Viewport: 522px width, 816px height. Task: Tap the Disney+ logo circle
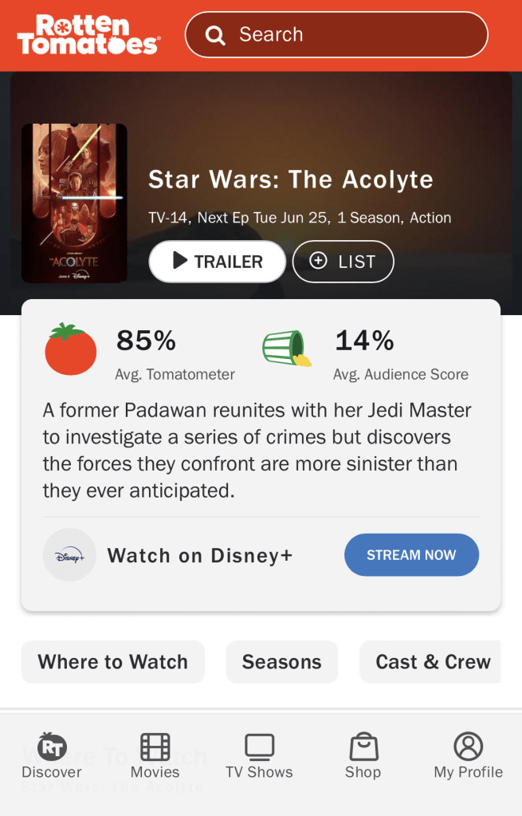click(69, 555)
